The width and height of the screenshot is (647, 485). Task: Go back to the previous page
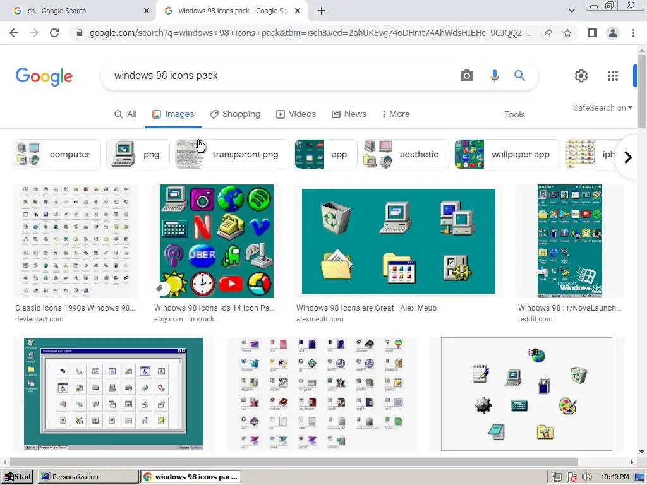point(14,33)
